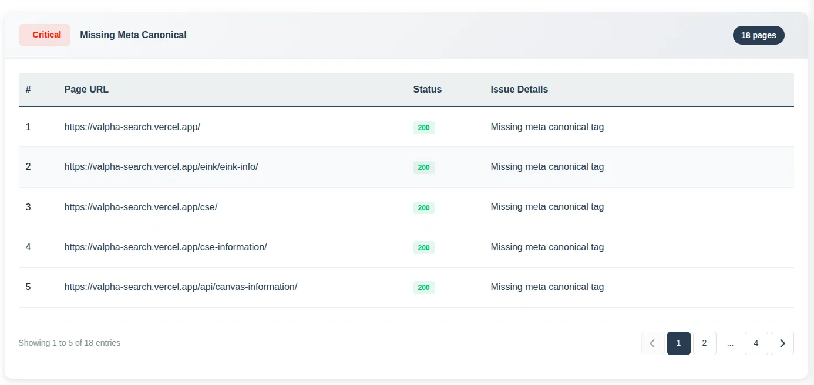Click the 200 status badge on row 1
The height and width of the screenshot is (385, 814).
tap(423, 127)
